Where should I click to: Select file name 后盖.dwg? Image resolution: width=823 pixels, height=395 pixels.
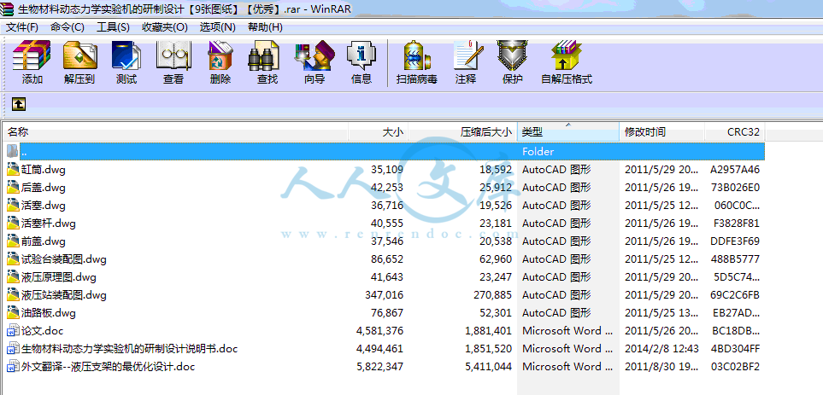(44, 187)
